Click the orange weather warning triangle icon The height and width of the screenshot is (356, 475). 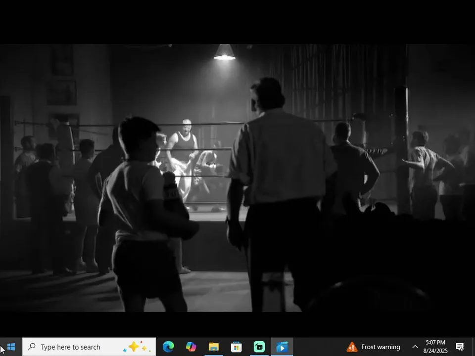coord(352,347)
